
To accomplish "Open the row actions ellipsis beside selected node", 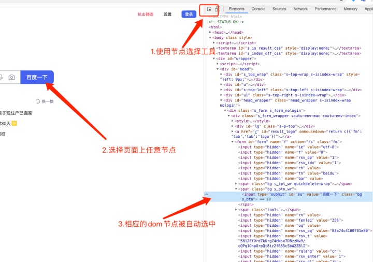I will click(x=206, y=194).
